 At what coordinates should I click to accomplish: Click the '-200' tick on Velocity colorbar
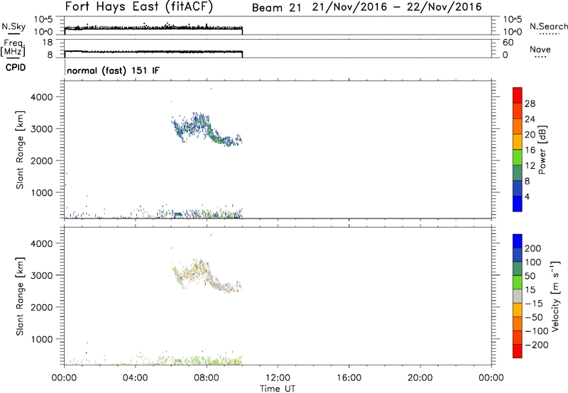(537, 345)
